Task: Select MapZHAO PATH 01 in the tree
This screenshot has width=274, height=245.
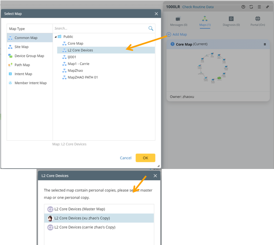Action: [82, 77]
